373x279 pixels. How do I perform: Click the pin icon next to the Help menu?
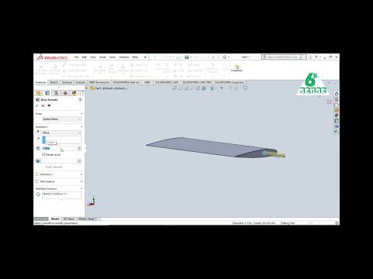coord(145,57)
